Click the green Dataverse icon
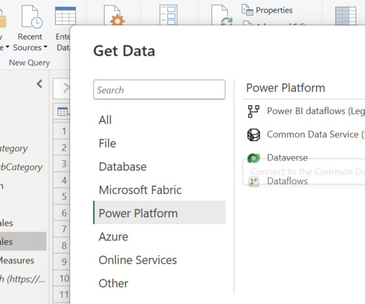This screenshot has height=304, width=365. (x=253, y=158)
